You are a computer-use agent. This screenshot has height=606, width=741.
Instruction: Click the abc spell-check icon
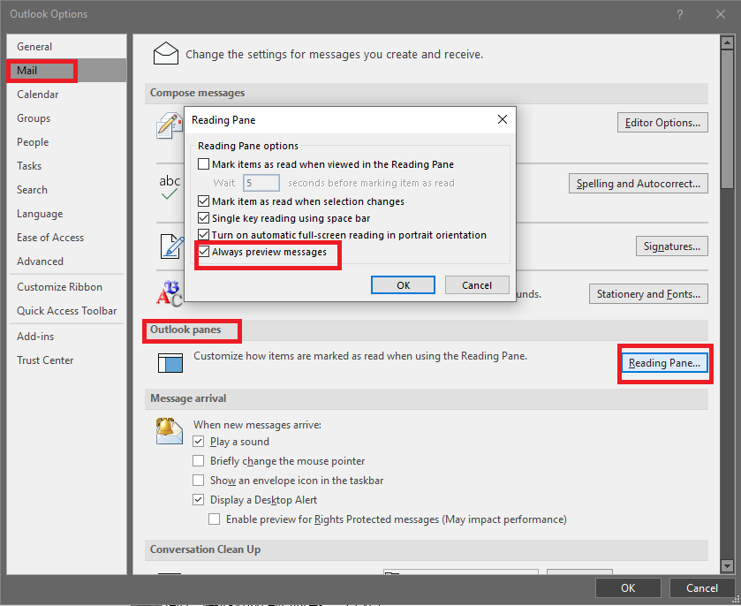[170, 186]
